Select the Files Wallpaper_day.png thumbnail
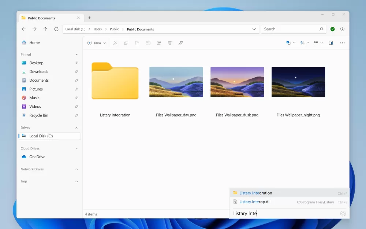The image size is (366, 229). pyautogui.click(x=176, y=82)
